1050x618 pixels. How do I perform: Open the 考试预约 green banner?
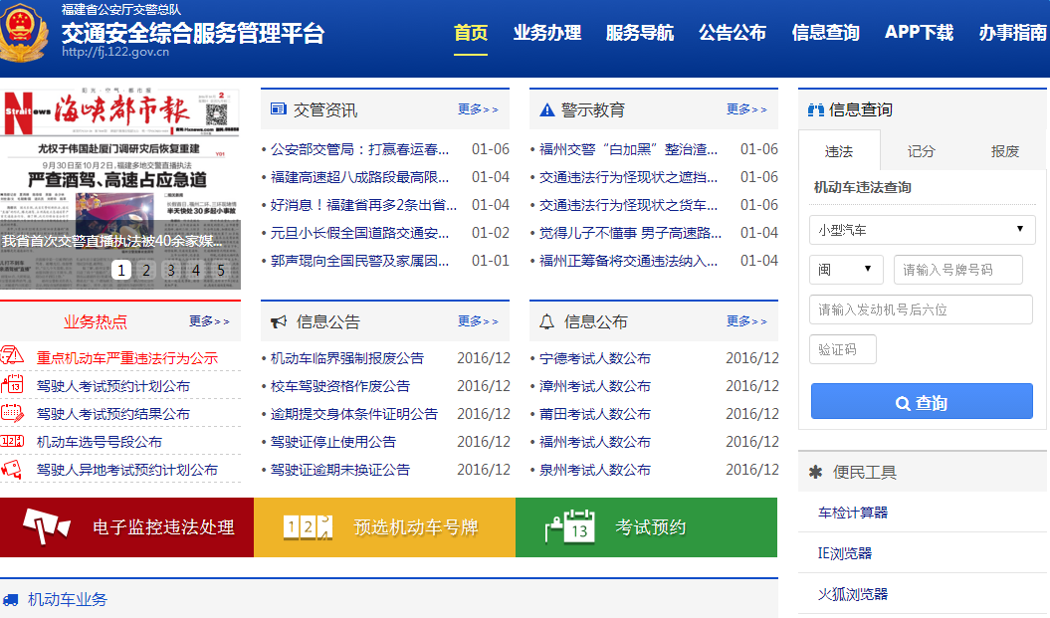coord(646,526)
